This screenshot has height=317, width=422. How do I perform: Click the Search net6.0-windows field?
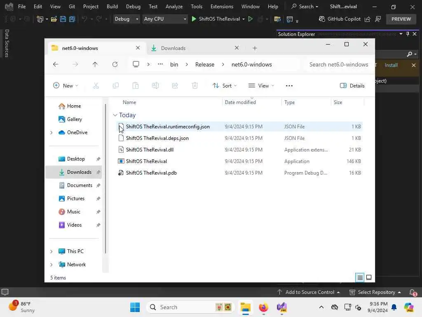click(x=338, y=64)
